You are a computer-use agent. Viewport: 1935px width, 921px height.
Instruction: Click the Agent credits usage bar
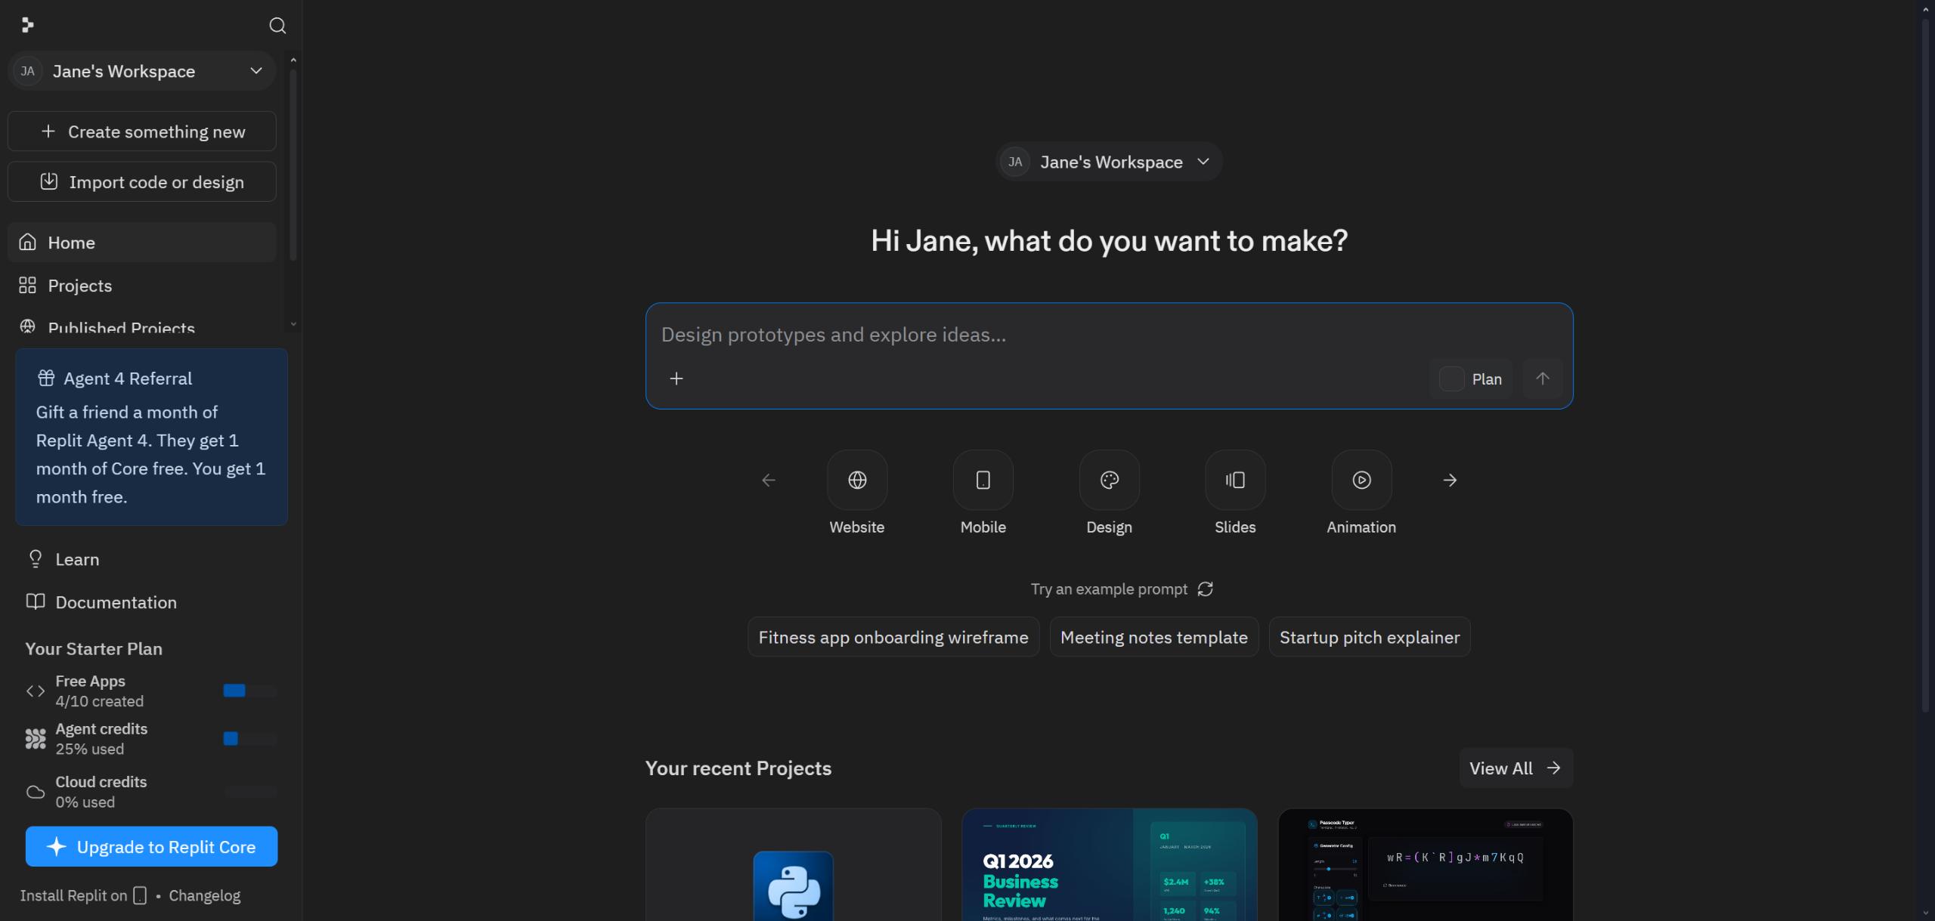pyautogui.click(x=249, y=738)
